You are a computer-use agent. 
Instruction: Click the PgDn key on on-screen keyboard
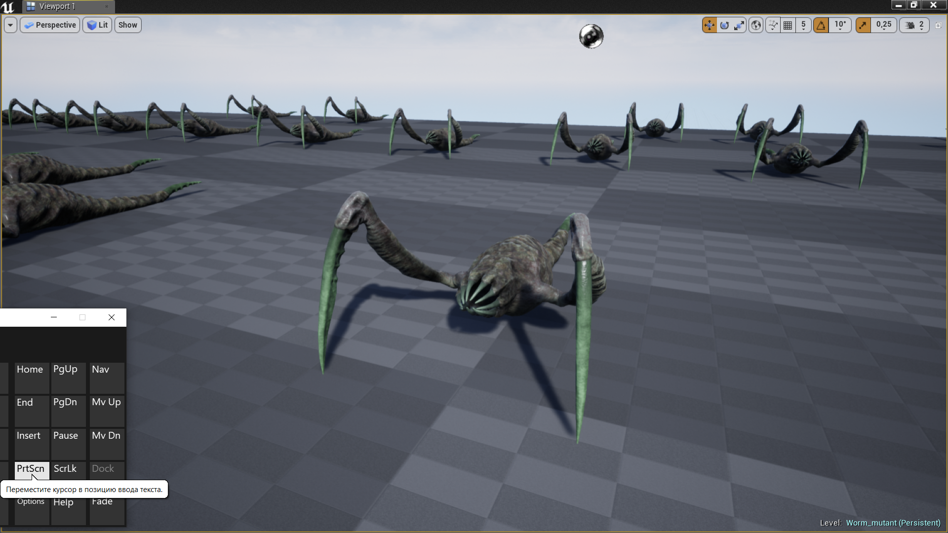(x=69, y=411)
